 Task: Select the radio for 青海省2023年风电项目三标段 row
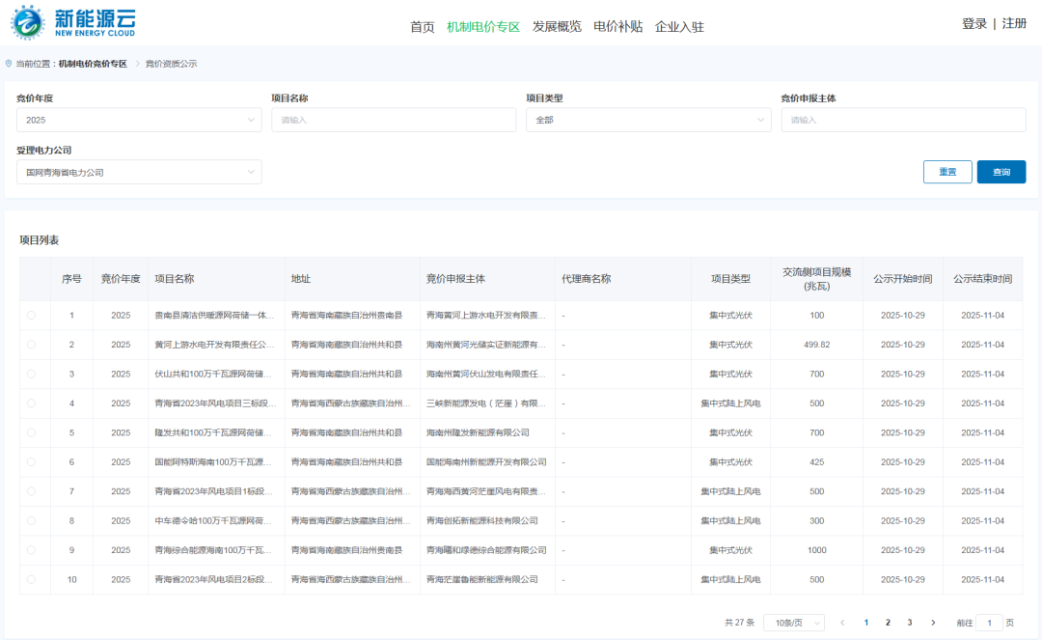[31, 403]
